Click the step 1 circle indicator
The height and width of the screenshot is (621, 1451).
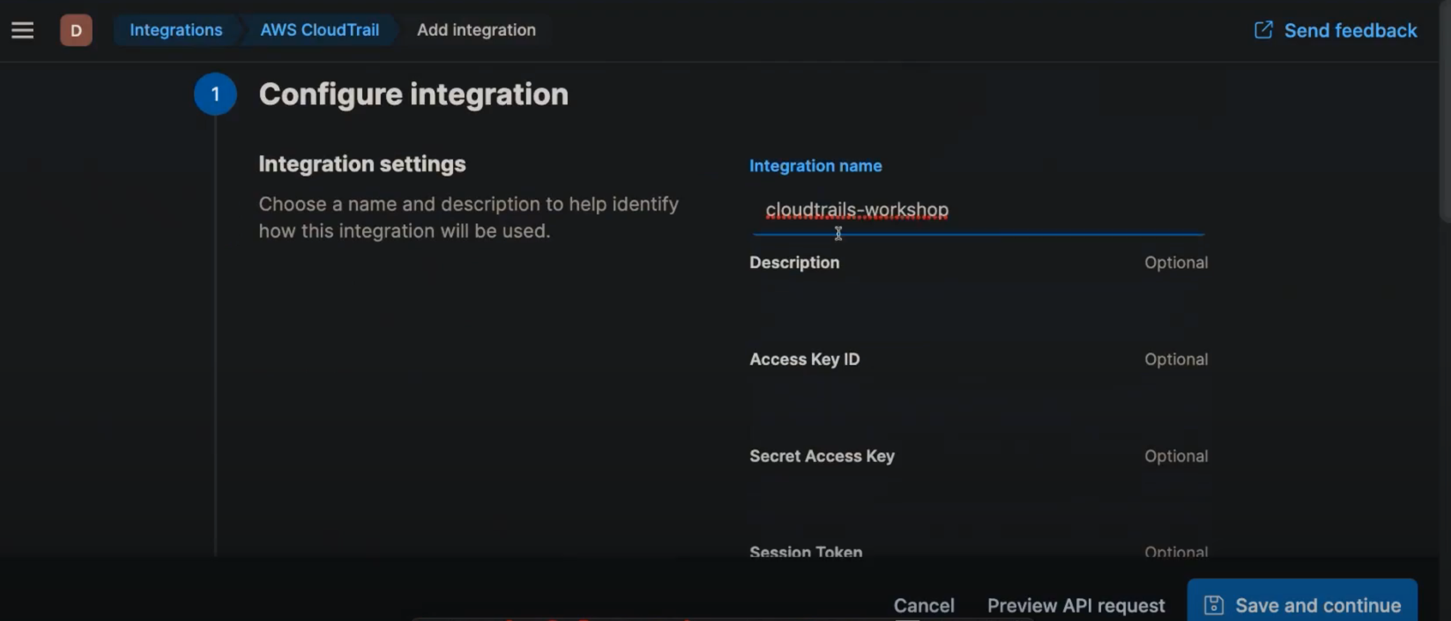[x=215, y=94]
